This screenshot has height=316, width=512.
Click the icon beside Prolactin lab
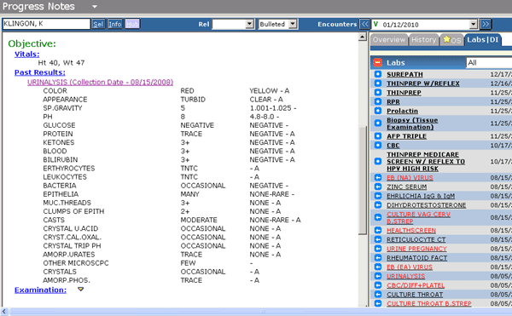(x=378, y=111)
